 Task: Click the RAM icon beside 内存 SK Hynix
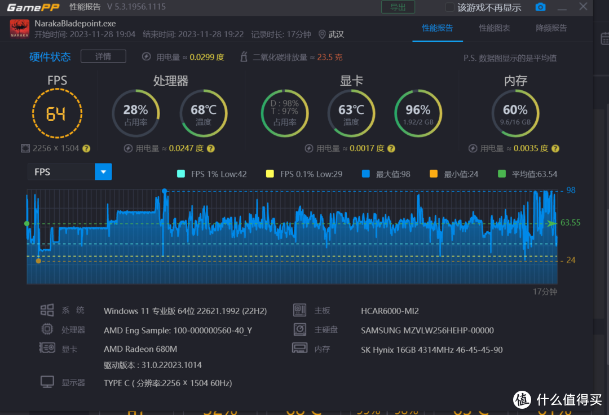click(x=299, y=348)
